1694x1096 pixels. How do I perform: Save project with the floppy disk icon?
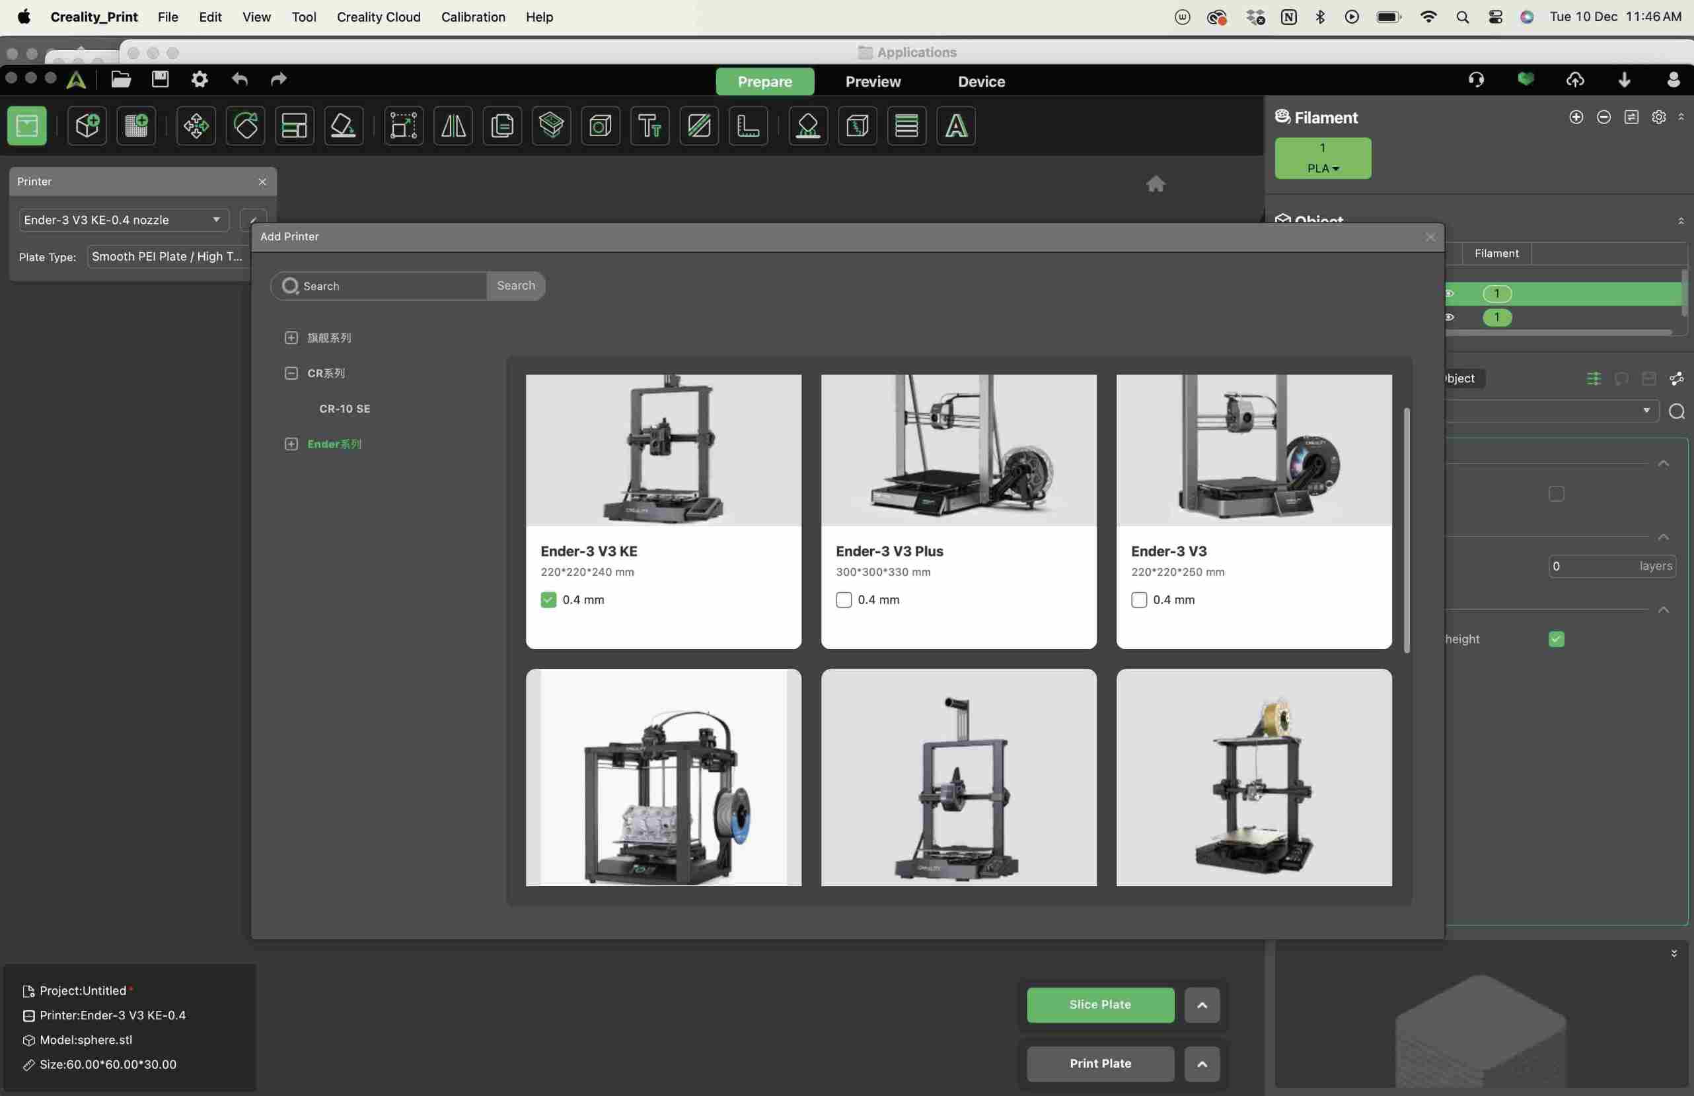(x=160, y=79)
